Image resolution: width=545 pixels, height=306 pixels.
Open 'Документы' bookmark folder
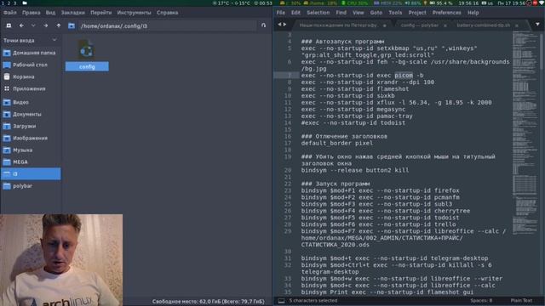[31, 114]
